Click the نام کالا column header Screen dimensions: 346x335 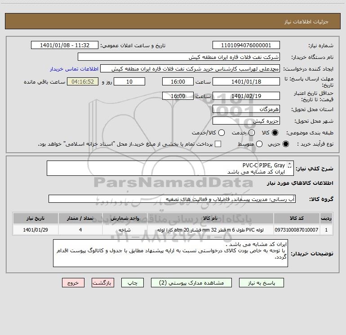coord(210,218)
